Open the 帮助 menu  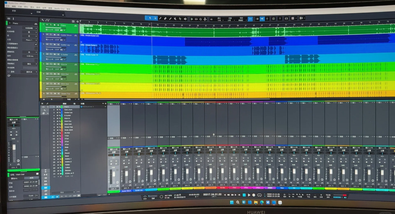click(68, 9)
